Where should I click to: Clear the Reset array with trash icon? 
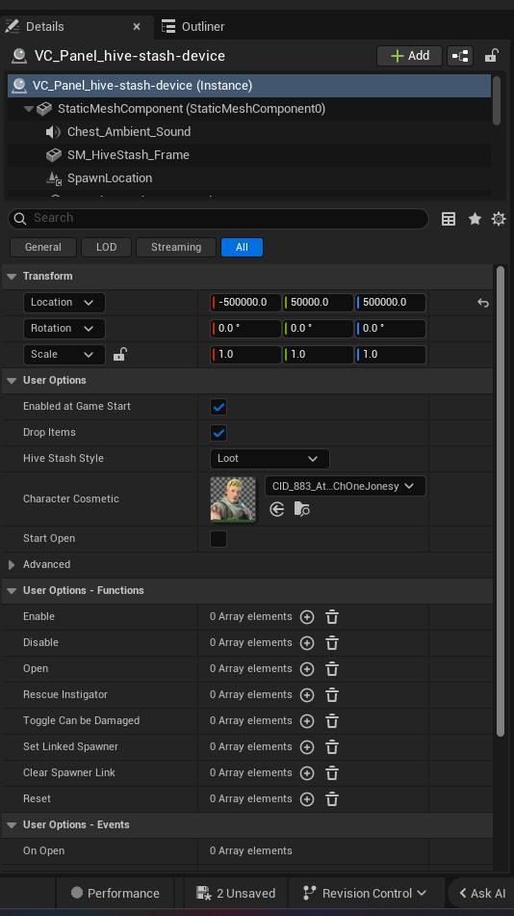point(332,799)
